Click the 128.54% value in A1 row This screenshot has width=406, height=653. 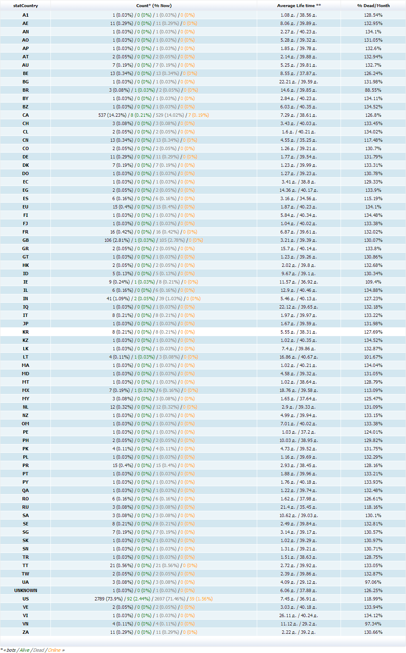click(373, 15)
